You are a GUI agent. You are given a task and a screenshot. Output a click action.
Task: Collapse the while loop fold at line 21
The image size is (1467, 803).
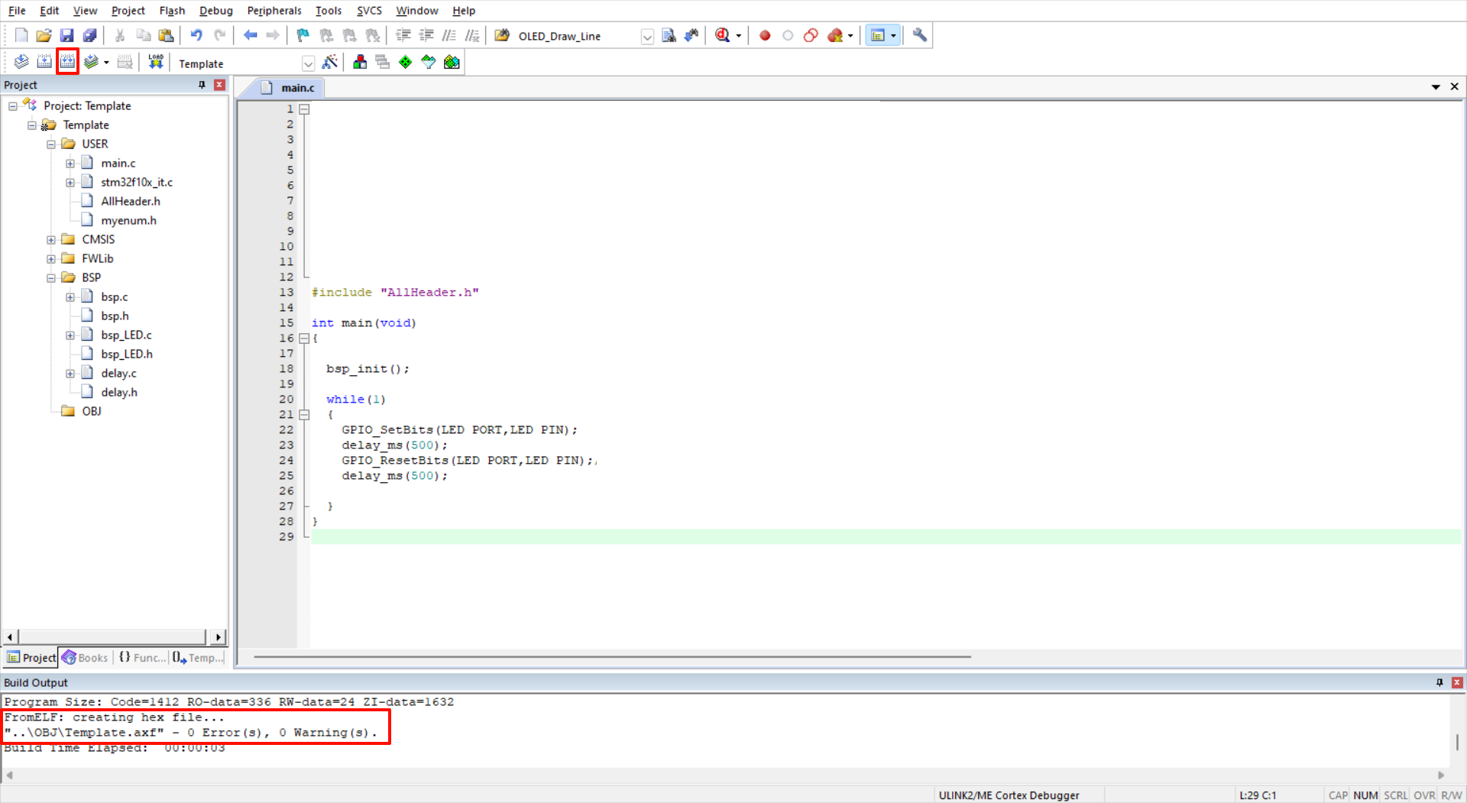304,415
